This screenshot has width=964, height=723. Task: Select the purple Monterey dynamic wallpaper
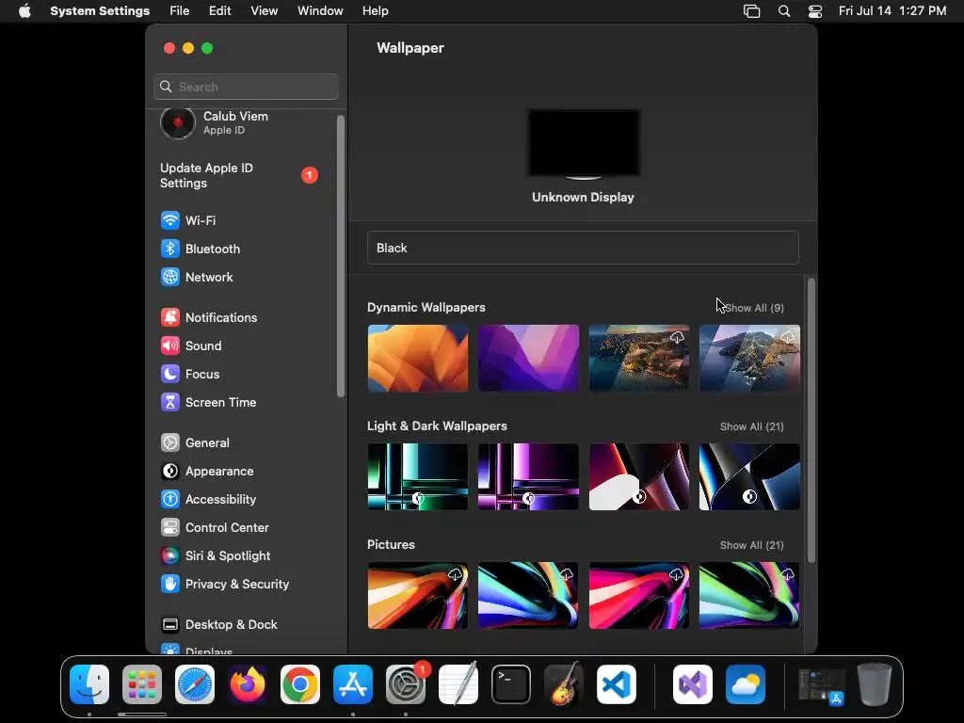click(529, 359)
